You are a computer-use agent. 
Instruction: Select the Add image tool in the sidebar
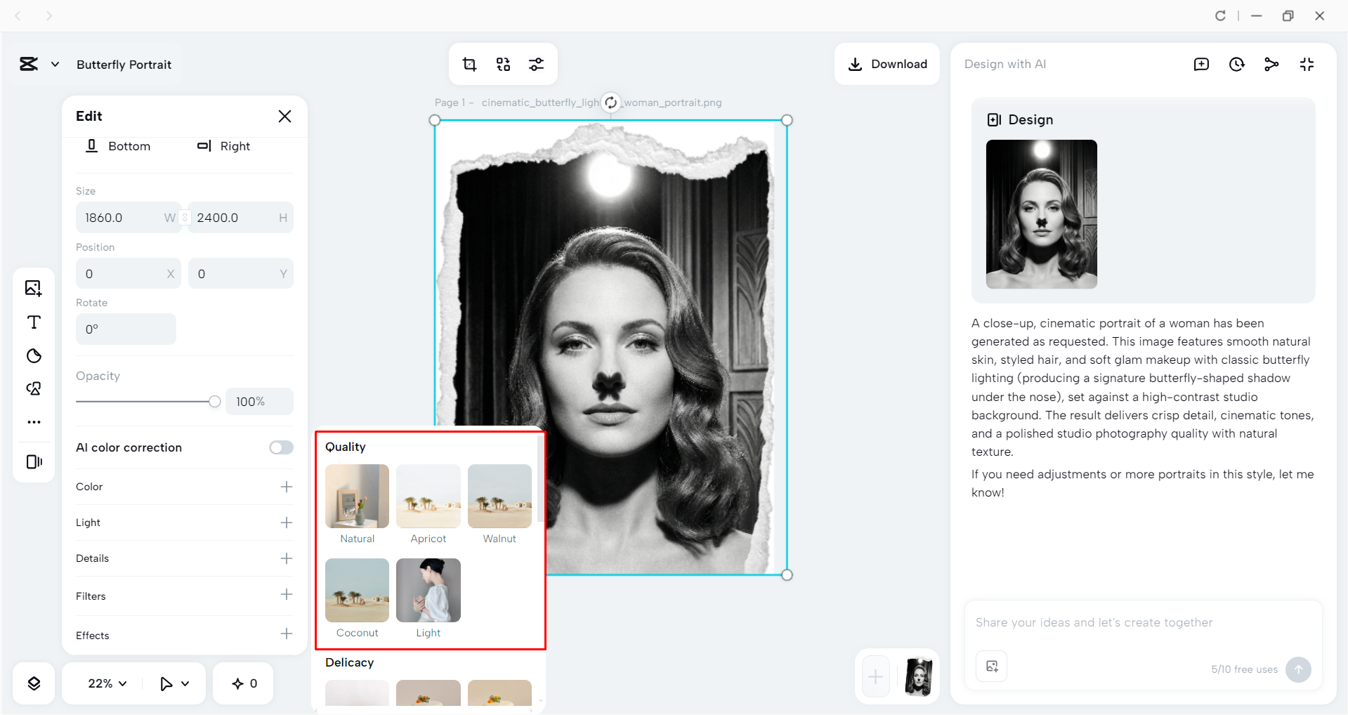click(33, 287)
